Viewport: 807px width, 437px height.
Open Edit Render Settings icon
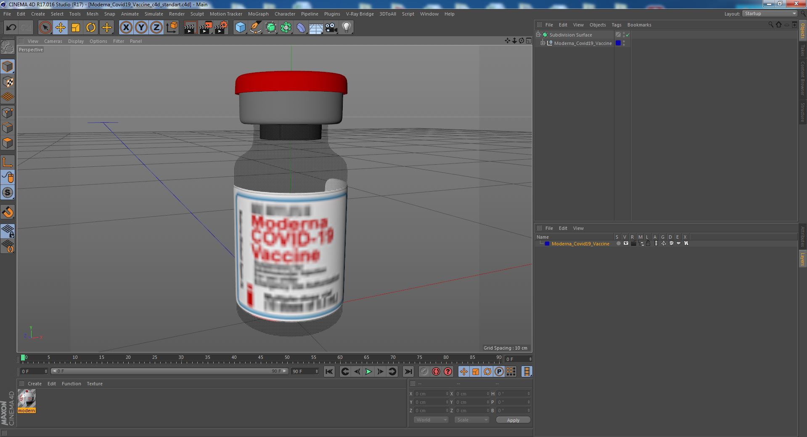pos(221,28)
